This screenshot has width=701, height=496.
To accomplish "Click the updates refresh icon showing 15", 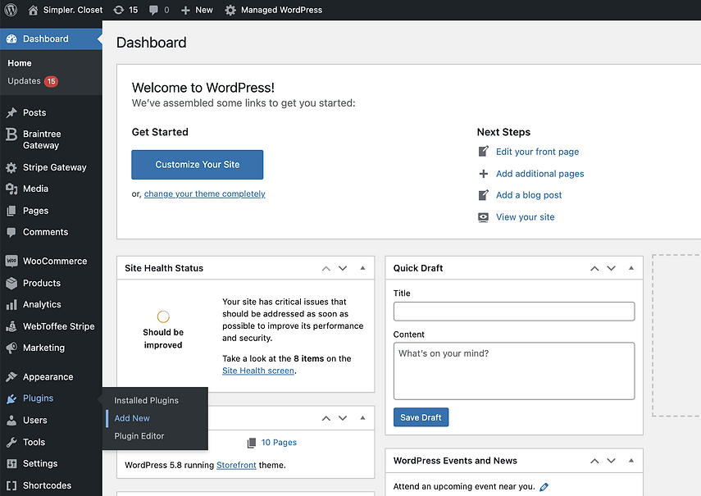I will pyautogui.click(x=118, y=10).
